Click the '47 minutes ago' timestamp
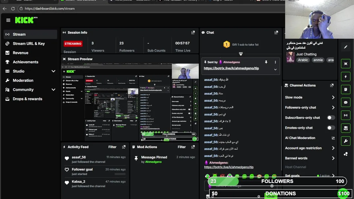The height and width of the screenshot is (199, 354). [115, 182]
